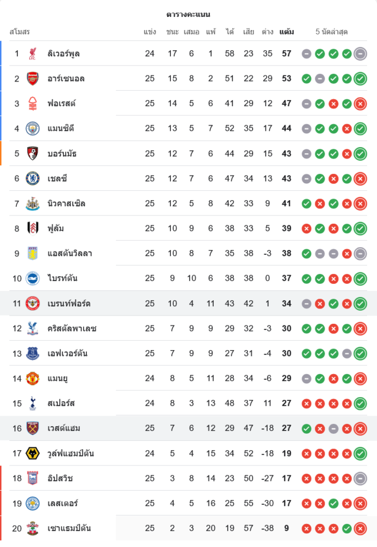The height and width of the screenshot is (547, 377).
Task: Click Southampton's latest match result loss icon
Action: tap(360, 528)
